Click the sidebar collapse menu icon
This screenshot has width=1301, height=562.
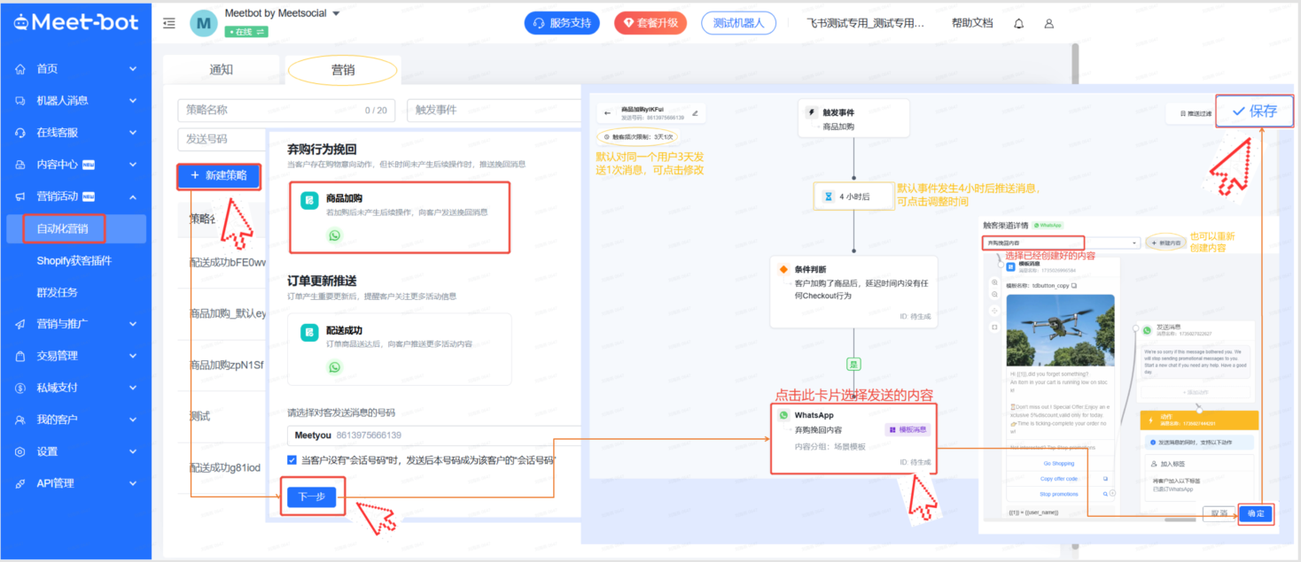[x=169, y=23]
